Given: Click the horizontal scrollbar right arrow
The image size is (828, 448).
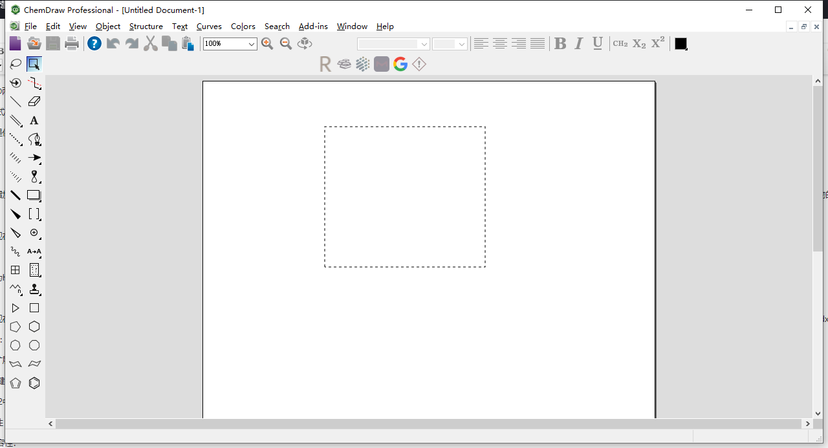Looking at the screenshot, I should (807, 423).
